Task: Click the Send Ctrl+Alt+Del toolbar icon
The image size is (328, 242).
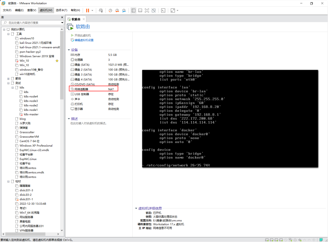Action: point(101,10)
